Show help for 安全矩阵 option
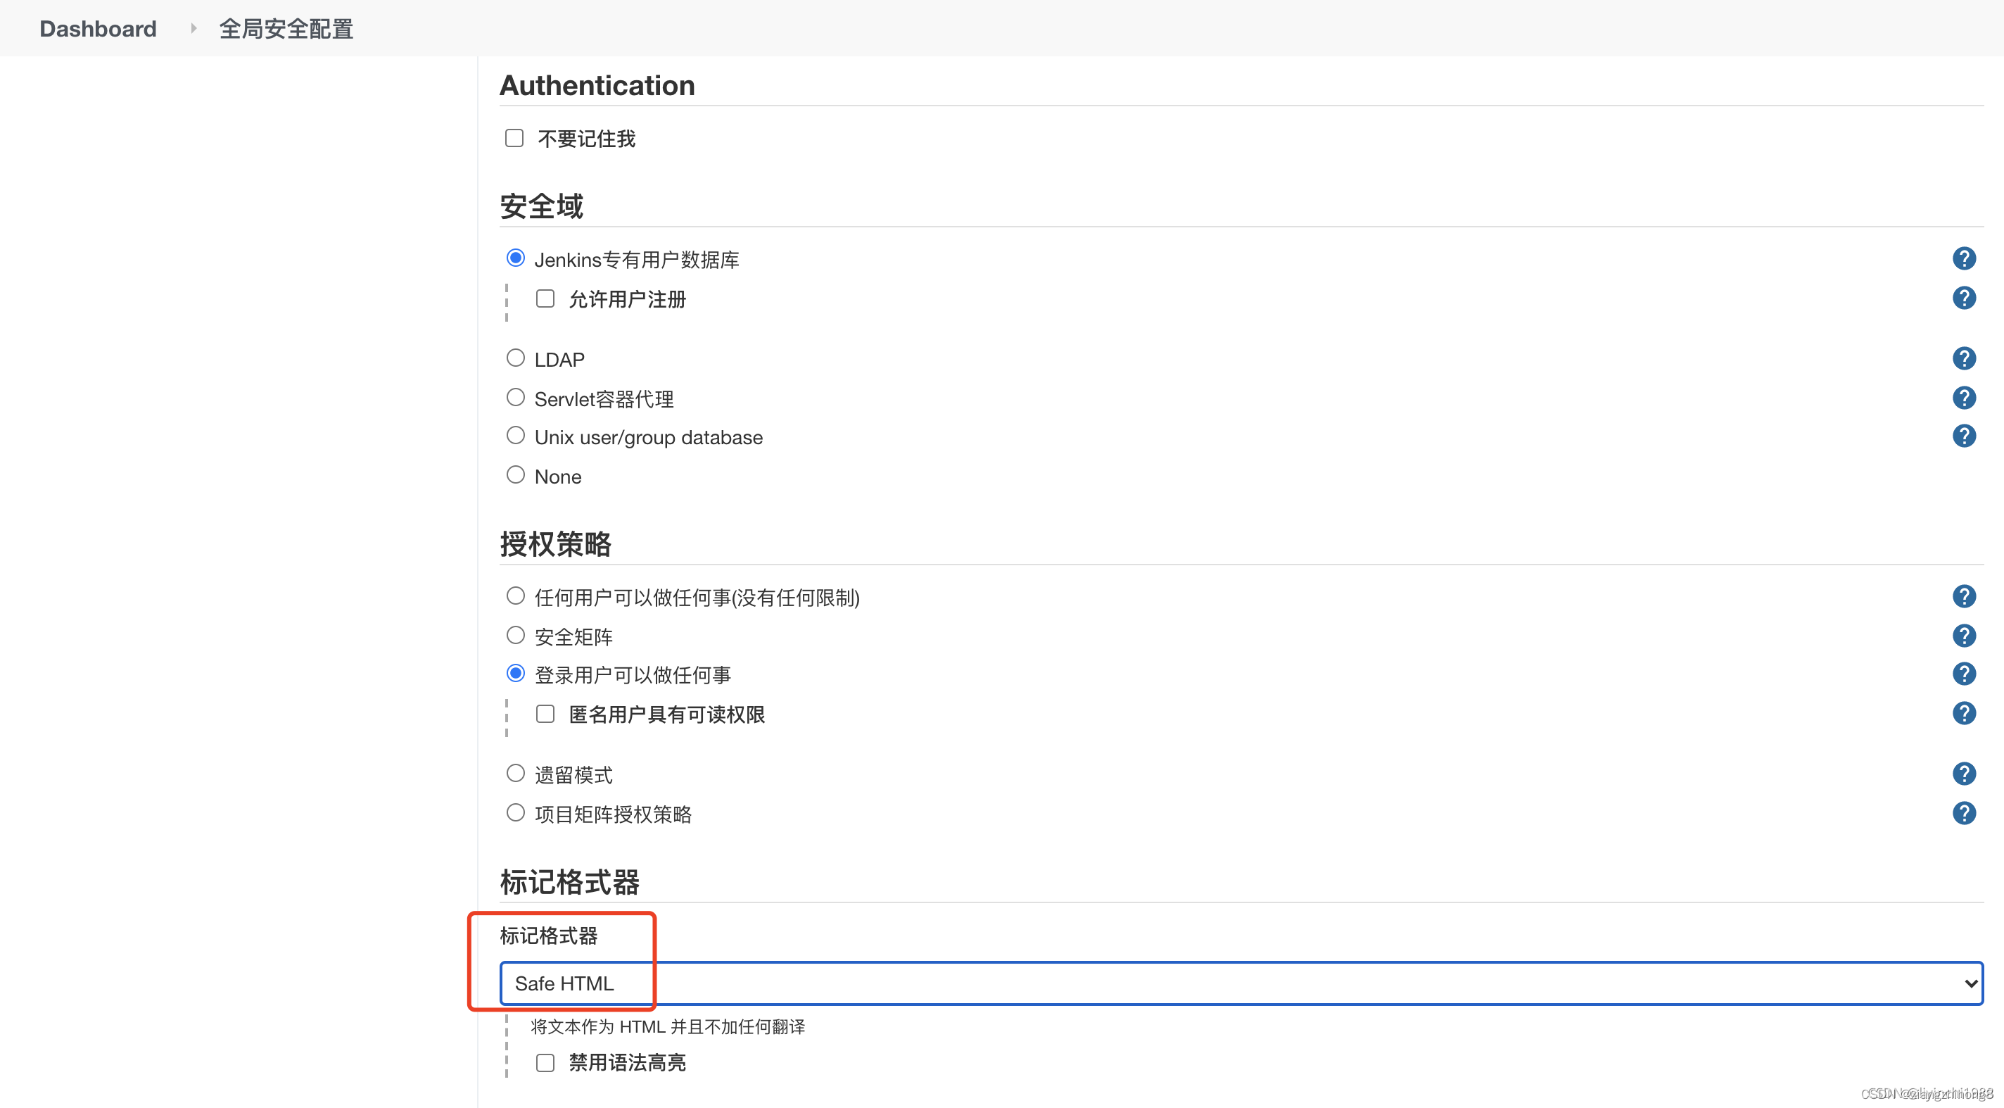The height and width of the screenshot is (1108, 2004). click(x=1964, y=636)
